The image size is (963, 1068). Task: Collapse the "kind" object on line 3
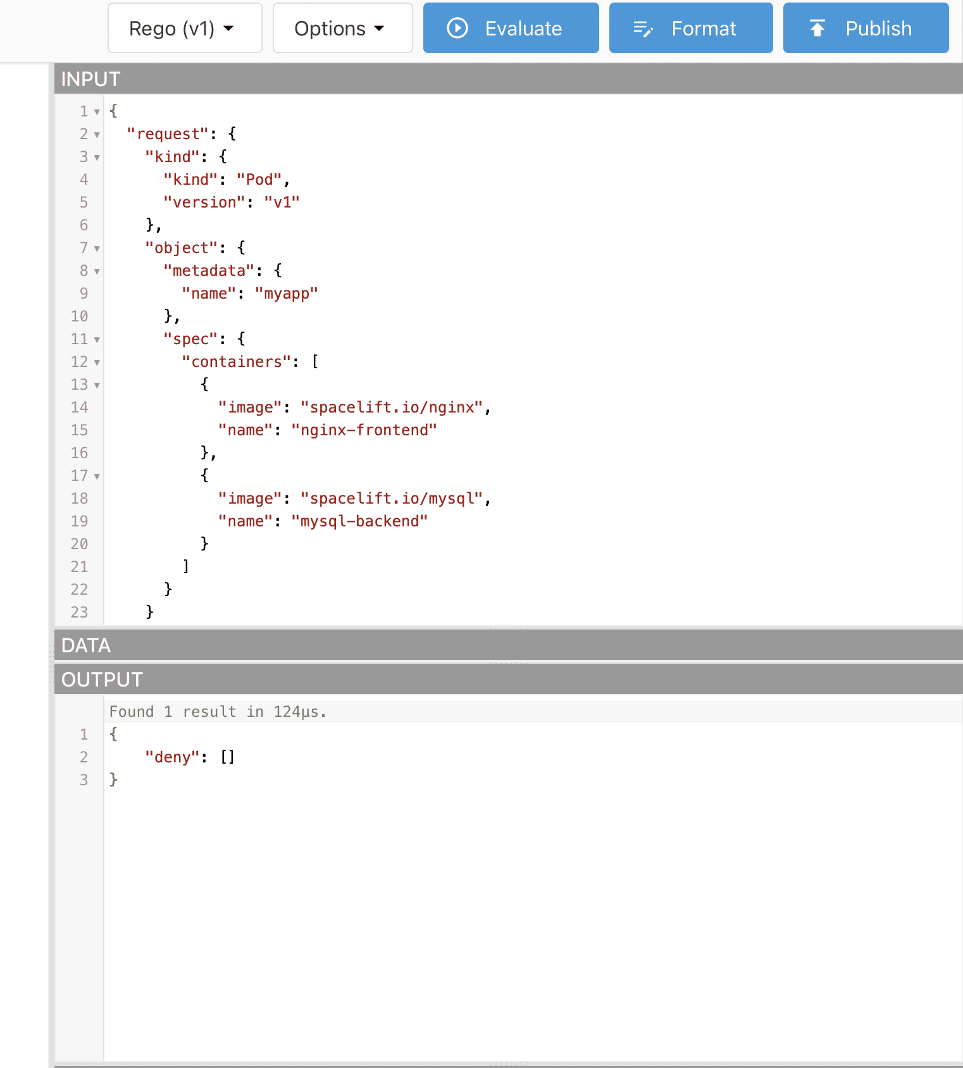click(97, 158)
